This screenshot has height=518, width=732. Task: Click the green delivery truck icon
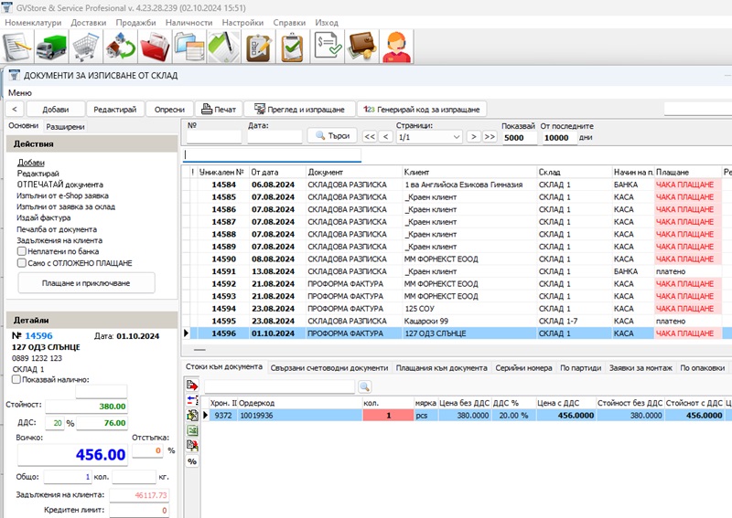coord(51,47)
